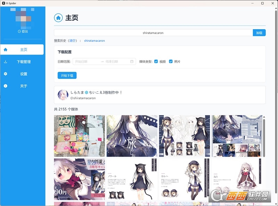Go to 设置 in the sidebar
The image size is (278, 206).
click(22, 74)
